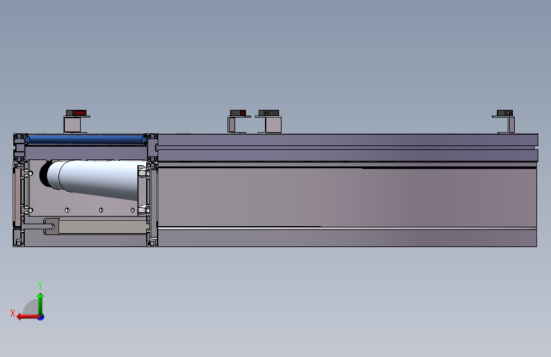The height and width of the screenshot is (357, 551).
Task: Select the sensor with the wide red indicator
Action: pyautogui.click(x=76, y=113)
